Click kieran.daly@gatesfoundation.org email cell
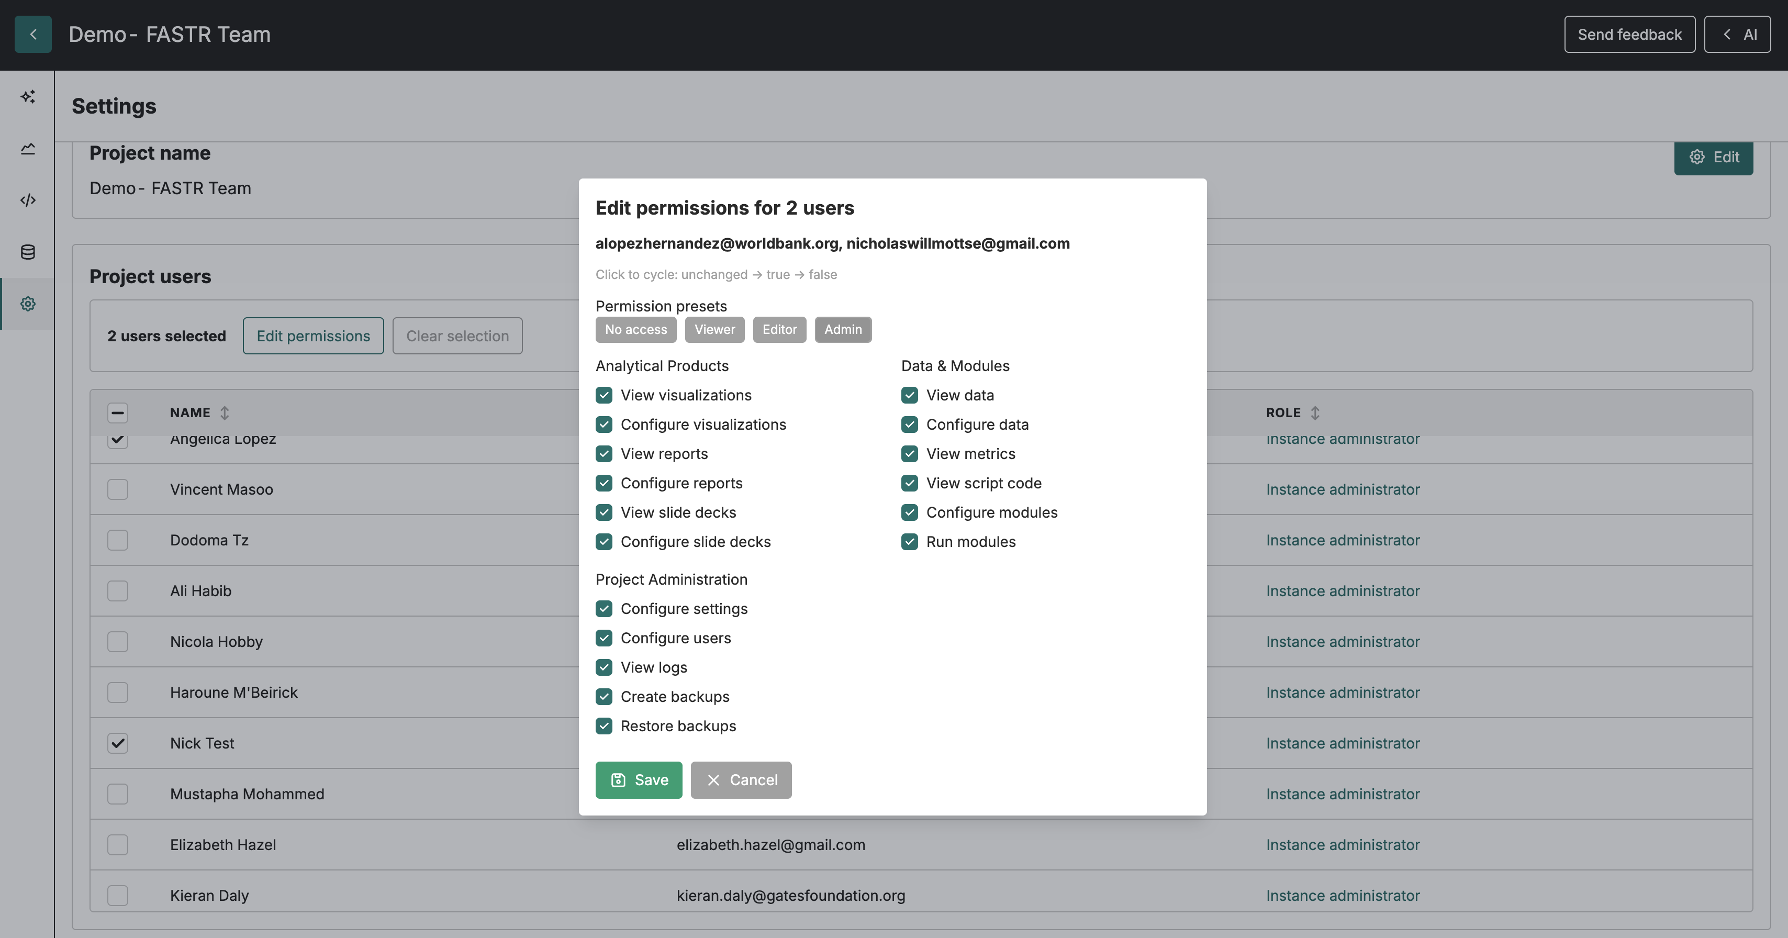Screen dimensions: 1788x938 [790, 896]
